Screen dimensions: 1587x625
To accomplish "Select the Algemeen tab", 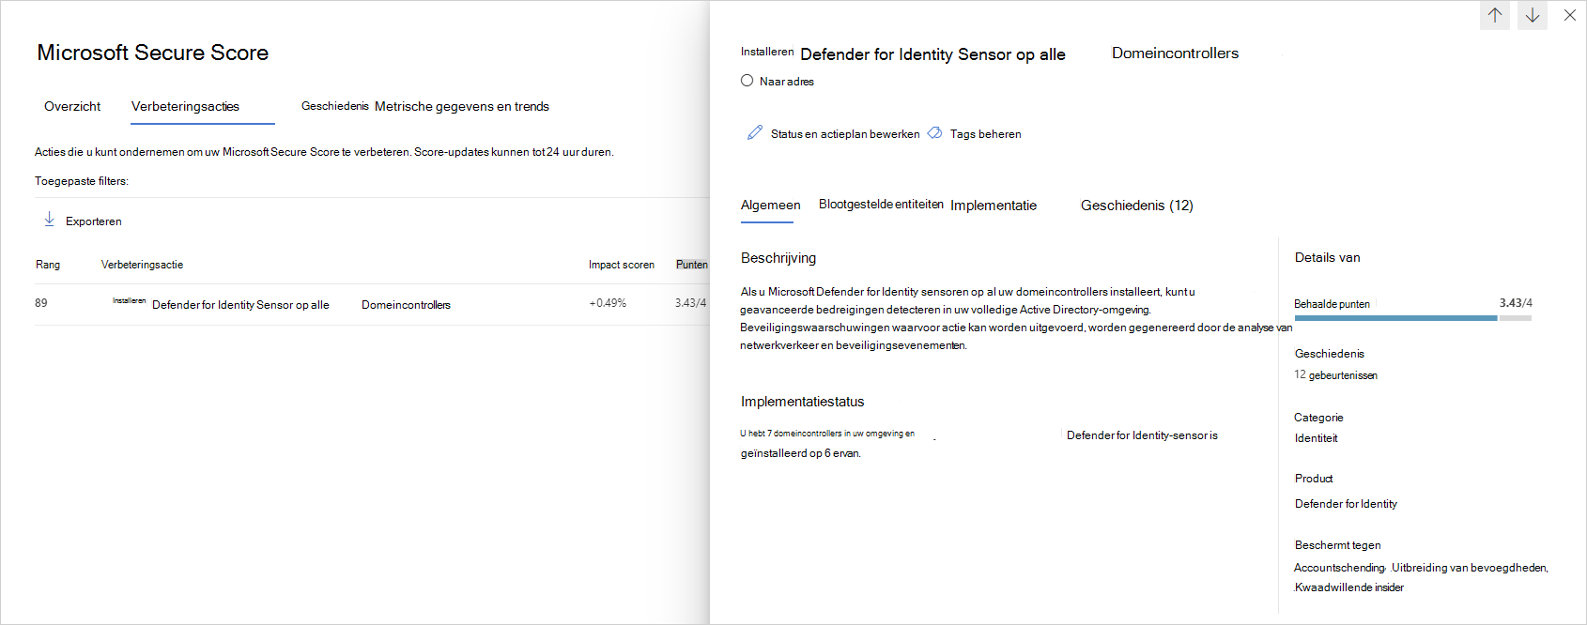I will 771,205.
